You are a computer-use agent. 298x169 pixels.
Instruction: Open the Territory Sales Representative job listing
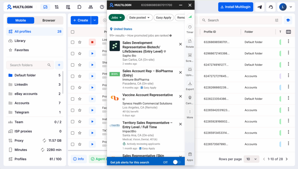[147, 125]
